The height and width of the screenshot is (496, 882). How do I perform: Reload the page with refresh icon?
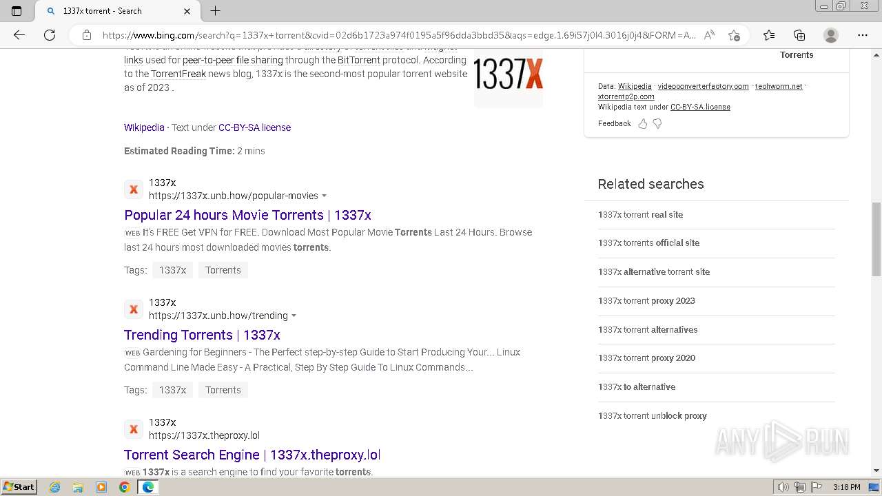tap(50, 35)
